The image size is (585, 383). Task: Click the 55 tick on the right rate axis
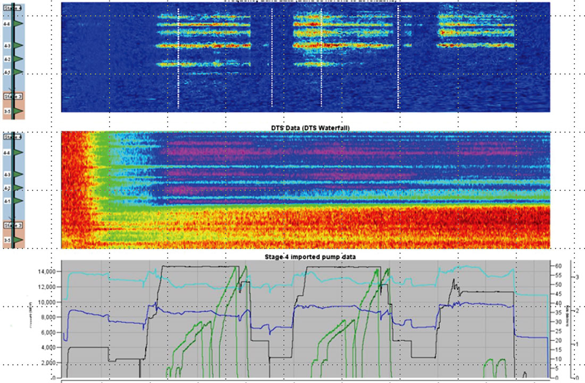558,276
